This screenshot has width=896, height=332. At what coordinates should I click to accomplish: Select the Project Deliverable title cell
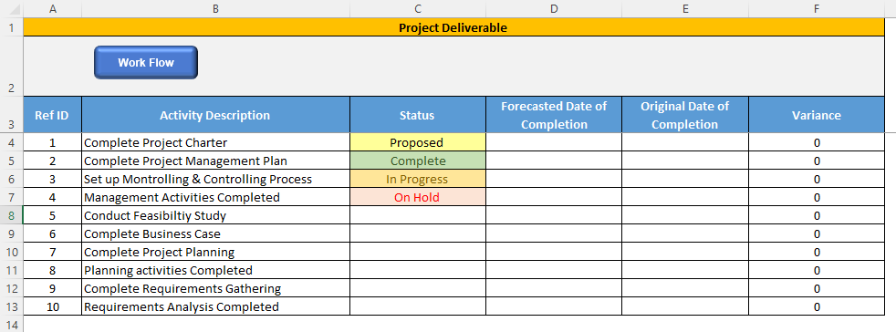453,27
